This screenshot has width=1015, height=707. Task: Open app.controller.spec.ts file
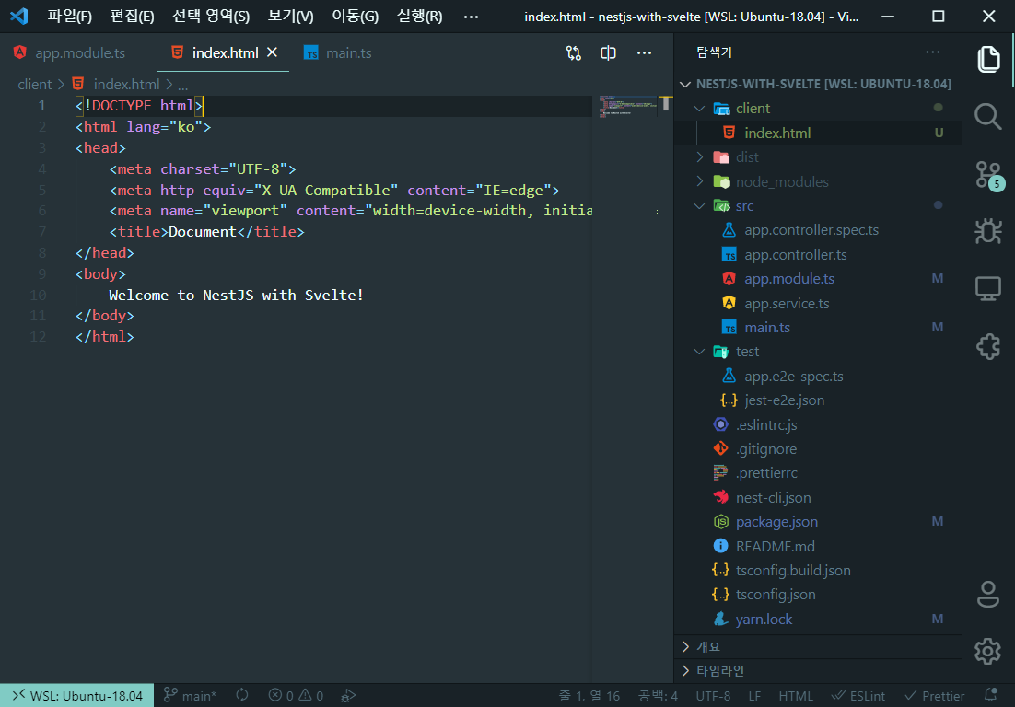tap(818, 230)
